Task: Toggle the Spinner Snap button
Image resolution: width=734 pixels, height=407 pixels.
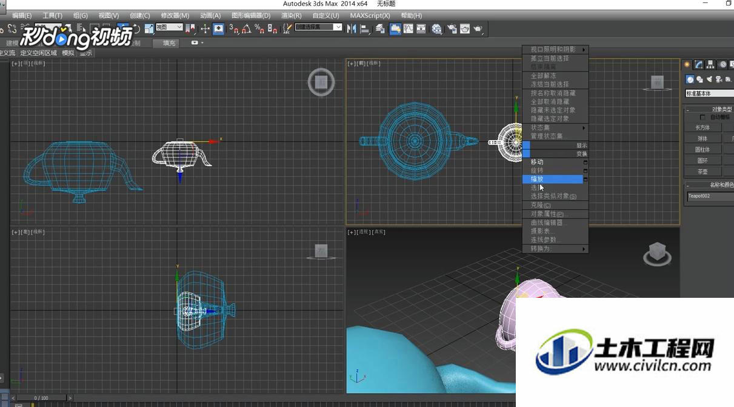Action: [x=273, y=29]
